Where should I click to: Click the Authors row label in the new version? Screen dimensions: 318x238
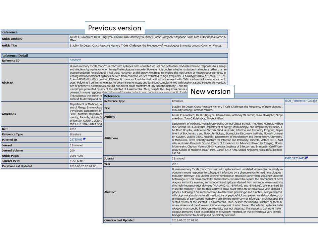pyautogui.click(x=110, y=117)
